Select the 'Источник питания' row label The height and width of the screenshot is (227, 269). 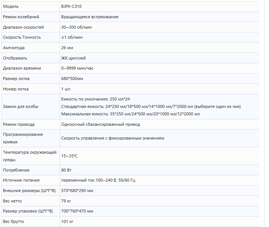(21, 180)
